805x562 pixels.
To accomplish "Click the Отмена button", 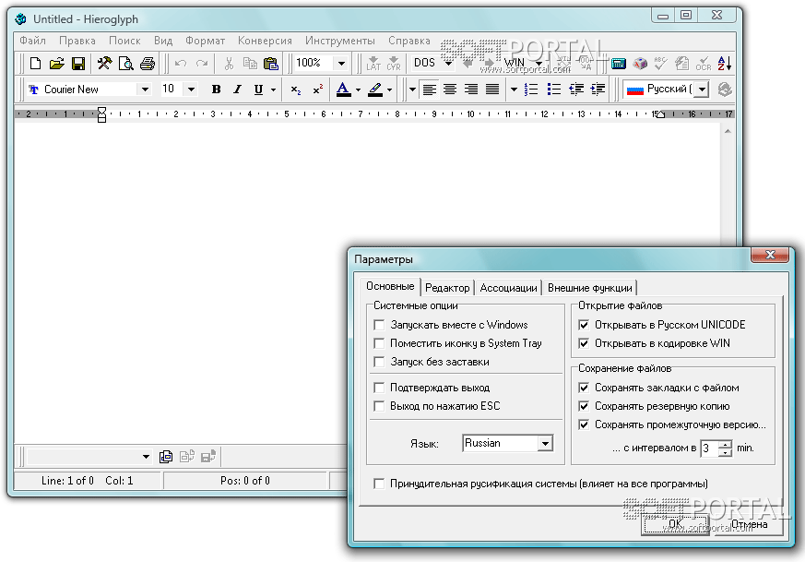I will coord(749,524).
